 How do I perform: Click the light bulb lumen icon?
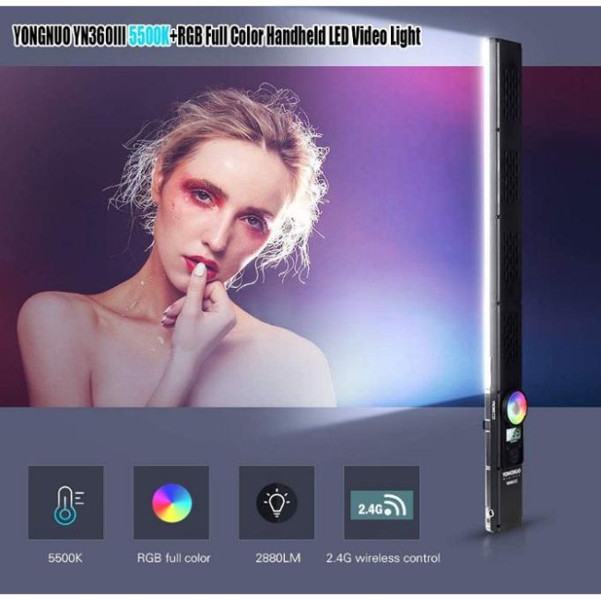pyautogui.click(x=276, y=503)
